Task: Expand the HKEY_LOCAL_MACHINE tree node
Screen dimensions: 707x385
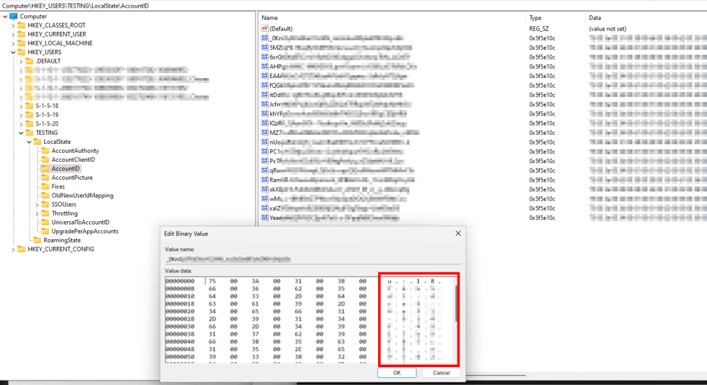Action: pos(12,43)
